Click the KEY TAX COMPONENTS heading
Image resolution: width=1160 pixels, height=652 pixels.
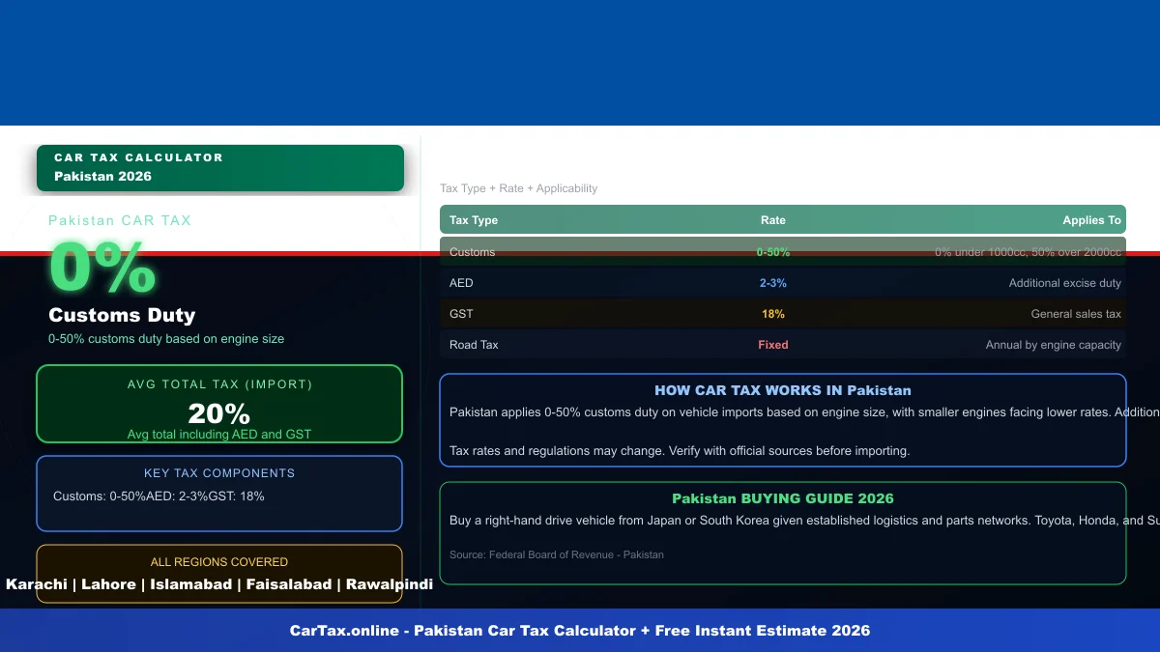pos(219,473)
